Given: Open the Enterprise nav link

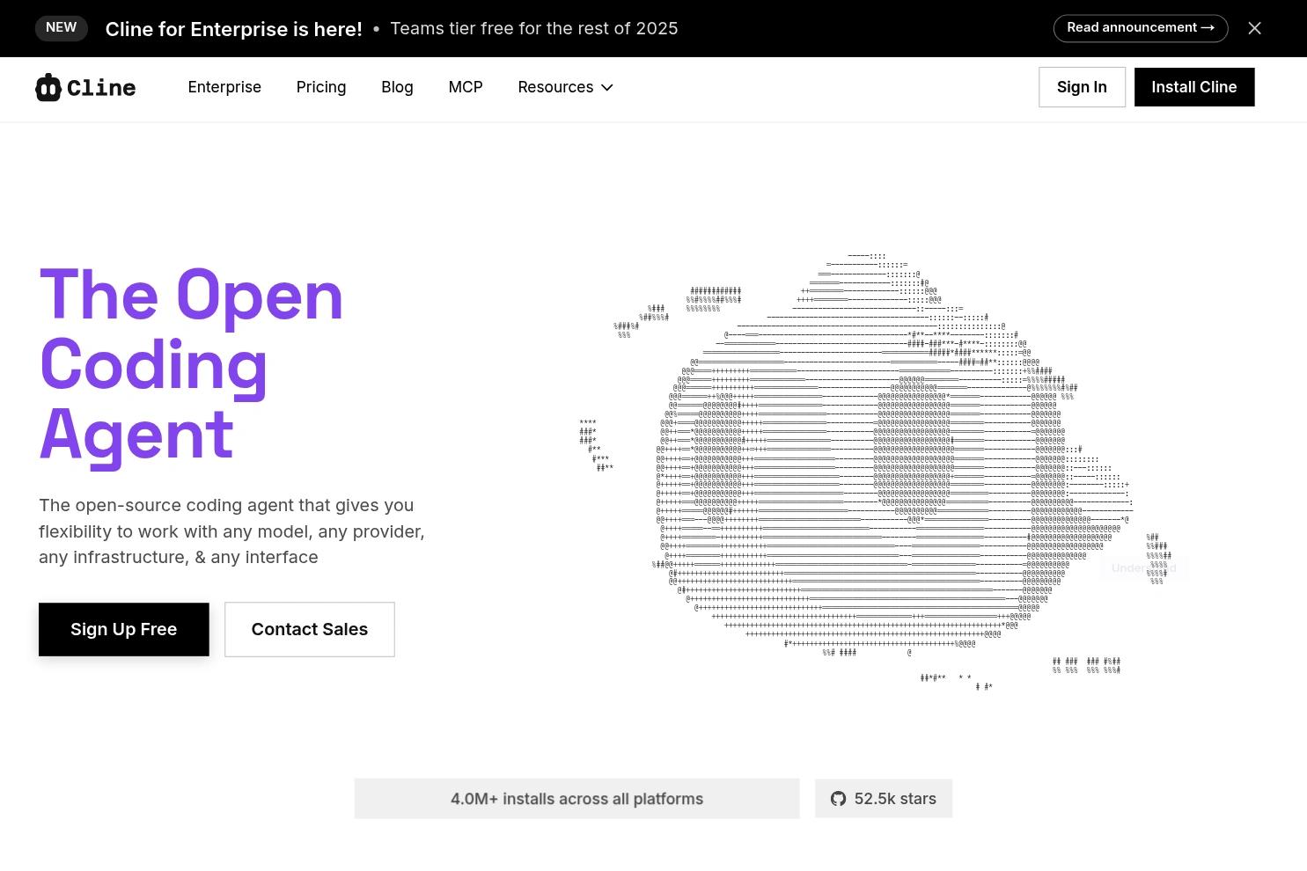Looking at the screenshot, I should click(x=224, y=87).
